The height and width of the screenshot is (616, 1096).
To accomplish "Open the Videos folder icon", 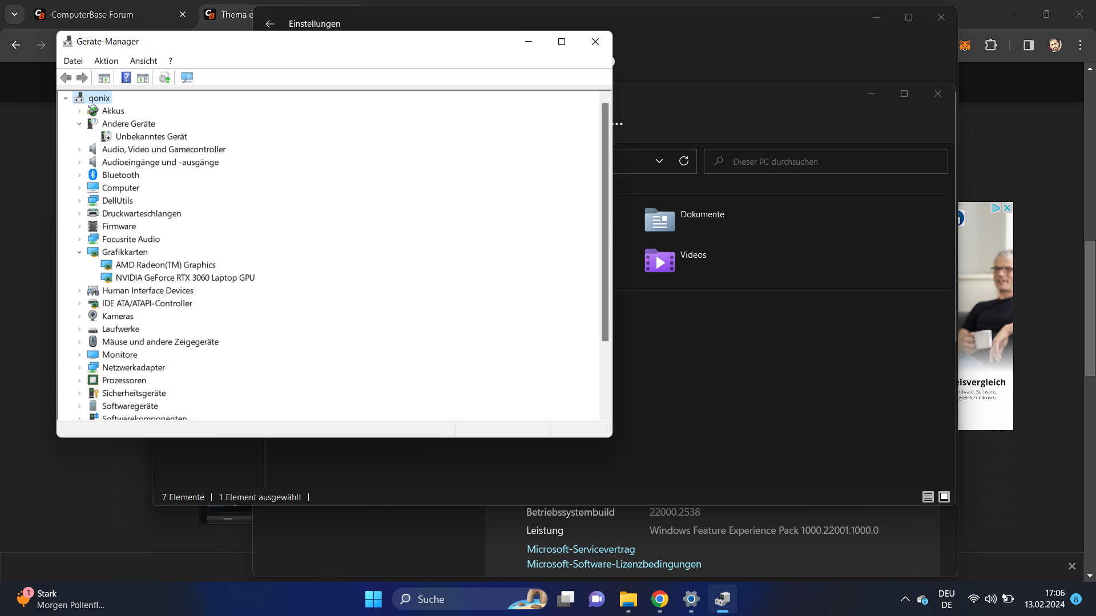I will point(659,260).
